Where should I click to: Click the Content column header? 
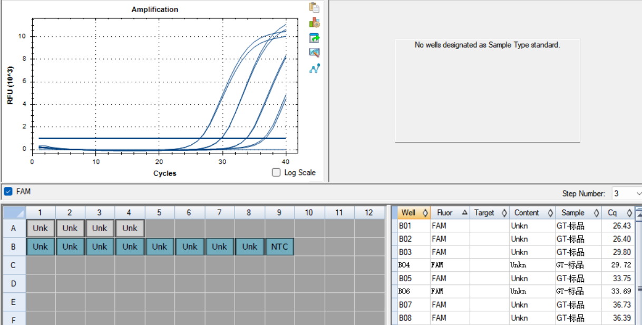coord(532,213)
